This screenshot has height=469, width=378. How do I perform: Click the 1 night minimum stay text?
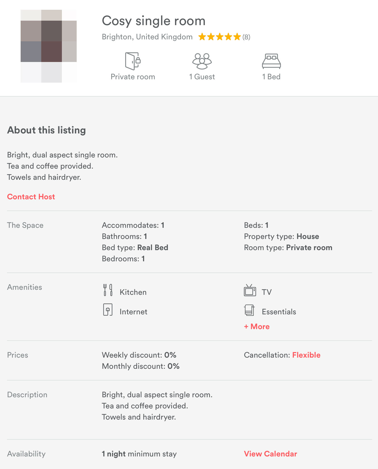139,454
